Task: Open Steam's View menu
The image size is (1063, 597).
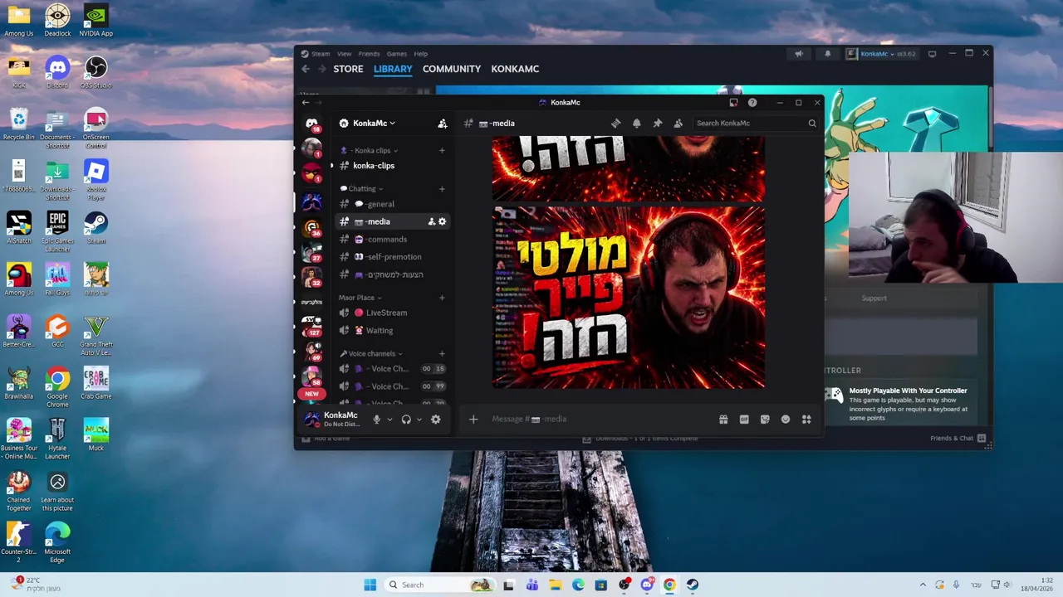Action: (x=344, y=54)
